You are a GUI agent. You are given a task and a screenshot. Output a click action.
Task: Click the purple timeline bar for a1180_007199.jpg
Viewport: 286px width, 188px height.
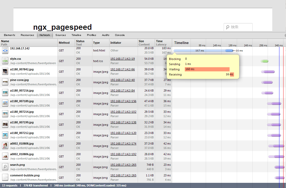pyautogui.click(x=274, y=125)
